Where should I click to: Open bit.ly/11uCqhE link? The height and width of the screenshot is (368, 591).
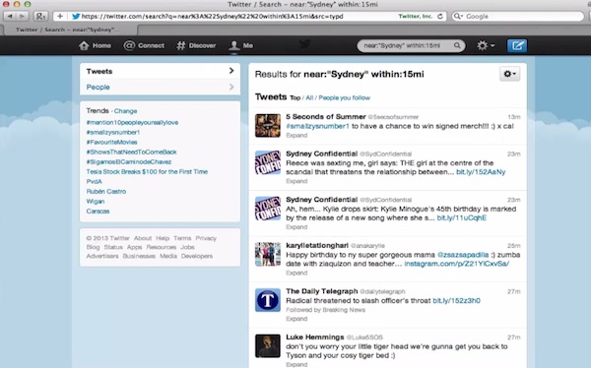pos(462,218)
